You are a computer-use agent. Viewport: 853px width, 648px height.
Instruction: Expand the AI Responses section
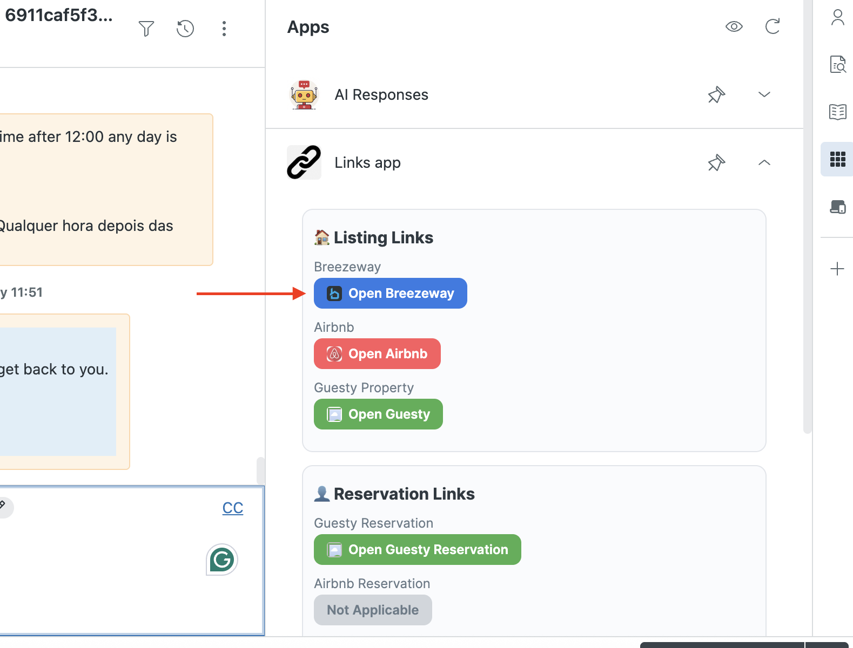(x=764, y=95)
